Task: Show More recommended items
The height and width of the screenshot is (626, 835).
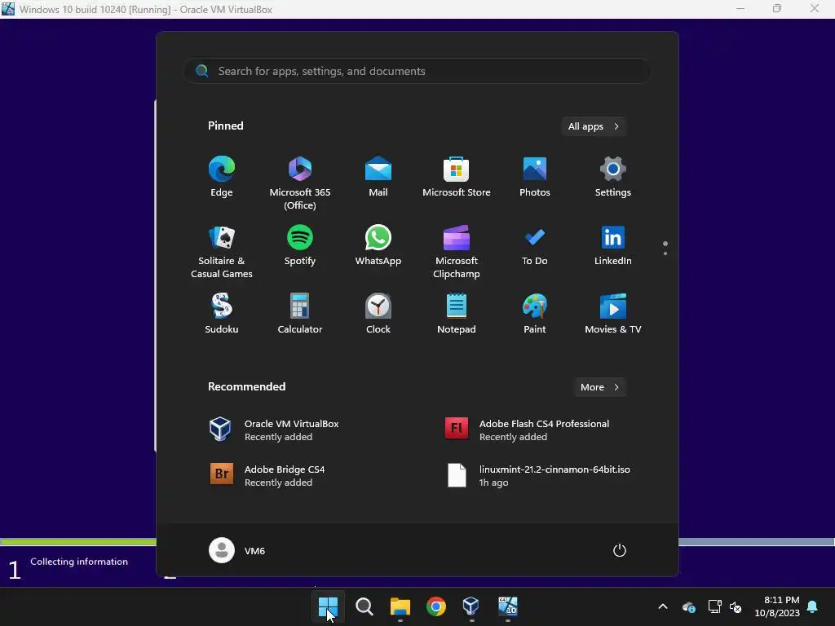Action: pos(599,387)
